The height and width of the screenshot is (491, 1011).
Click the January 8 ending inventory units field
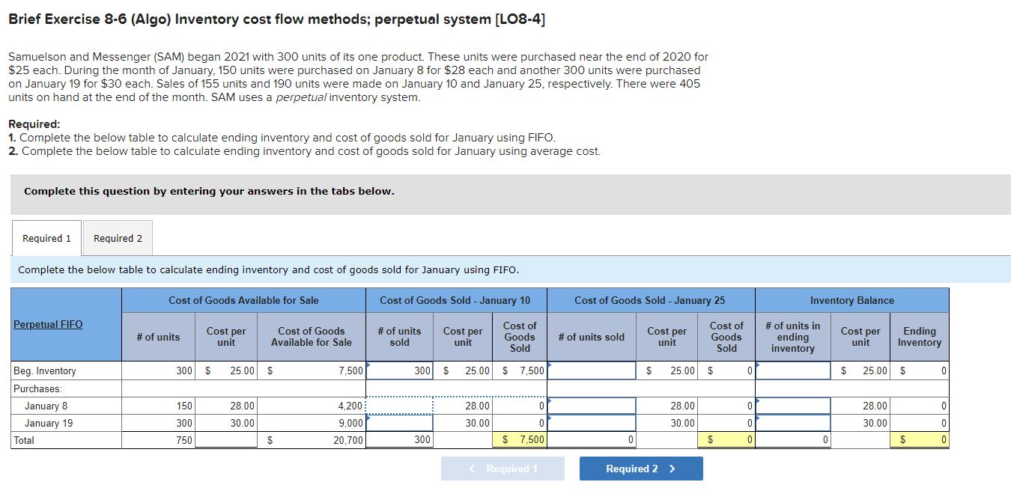tap(793, 405)
